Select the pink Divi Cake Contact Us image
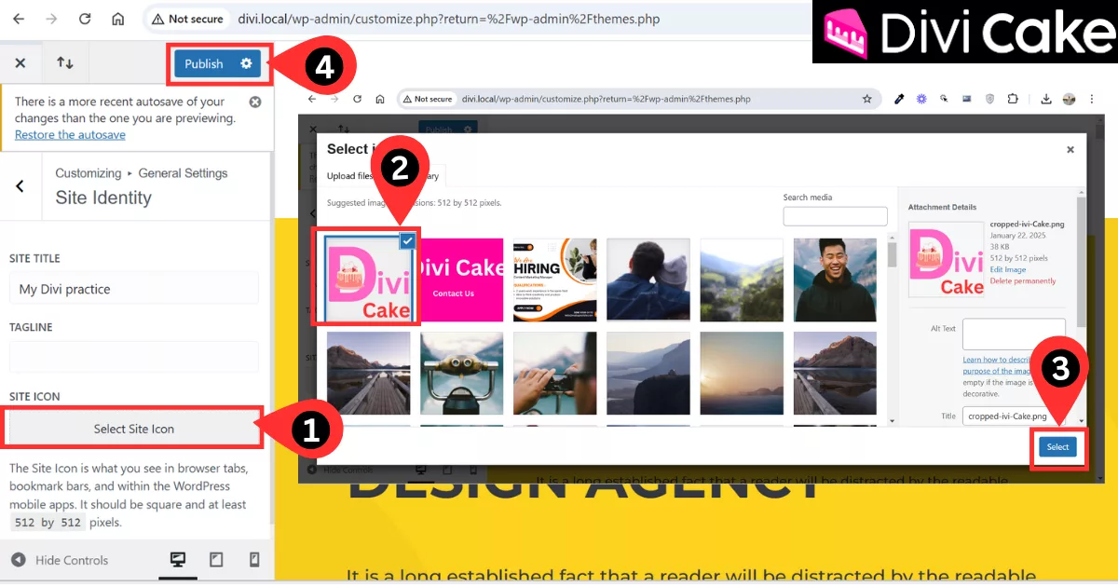Screen dimensions: 1118x587 pos(462,280)
